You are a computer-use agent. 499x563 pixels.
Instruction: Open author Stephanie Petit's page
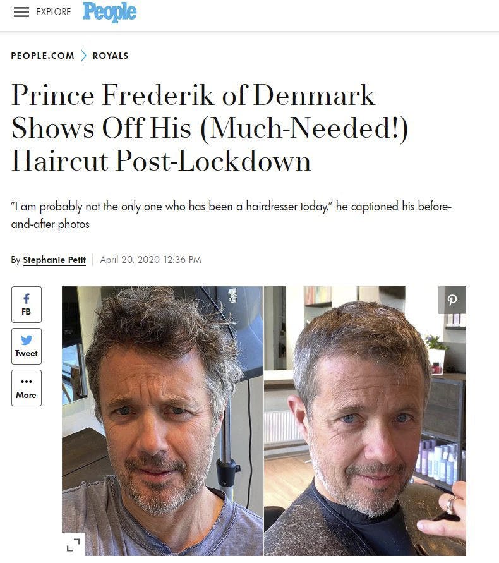[54, 260]
